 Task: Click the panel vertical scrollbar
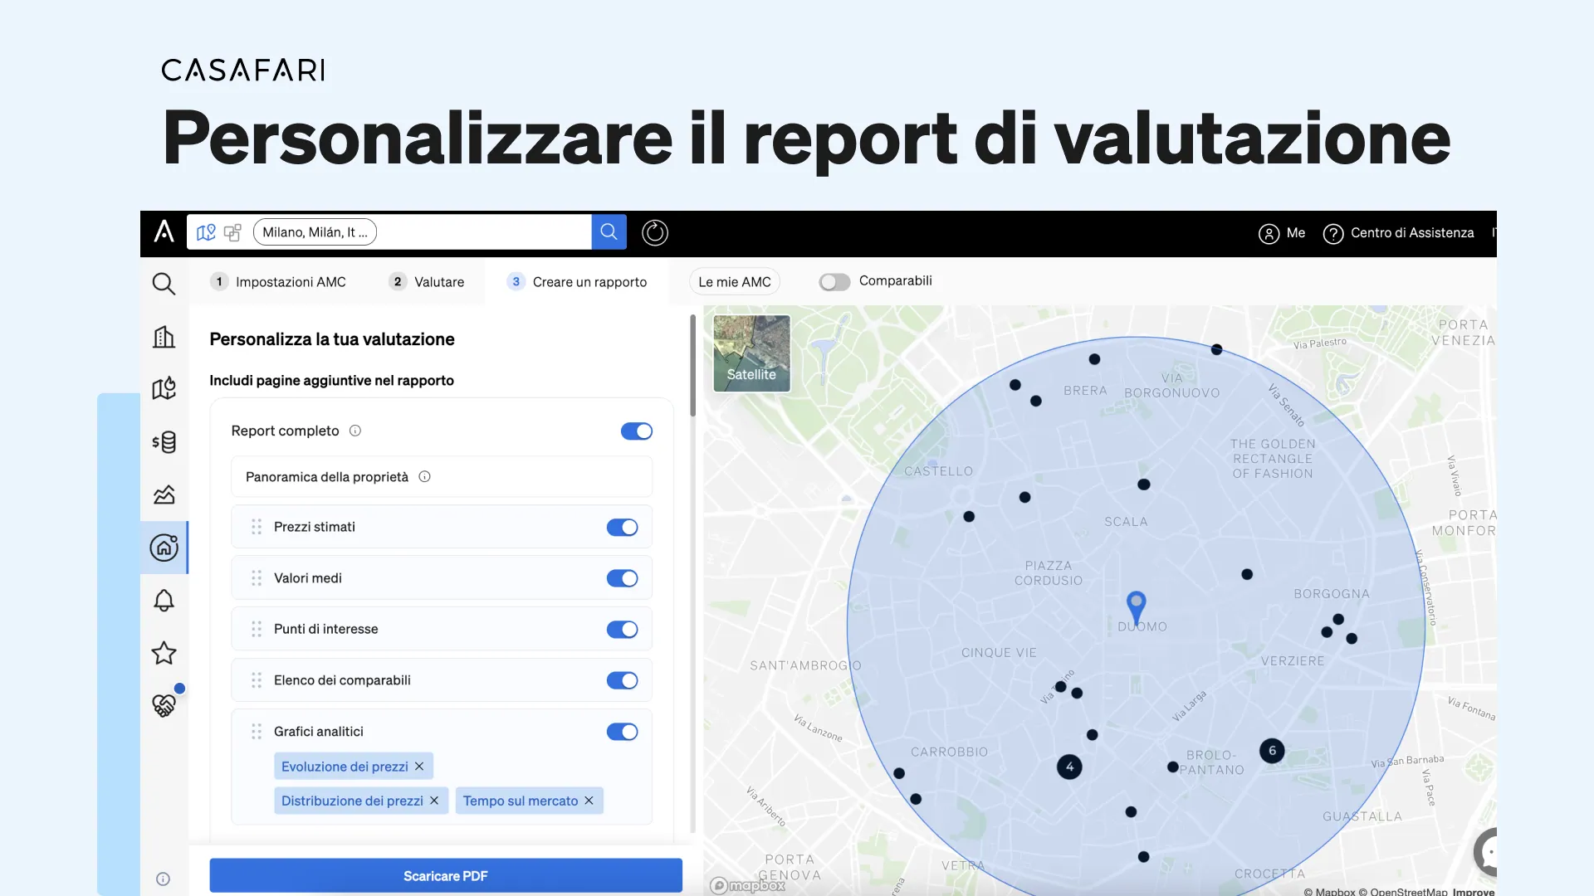693,365
